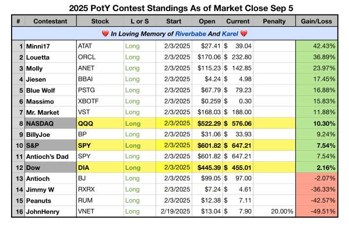Screen dimensions: 349x227
Task: Click the right broken heart icon
Action: (244, 34)
